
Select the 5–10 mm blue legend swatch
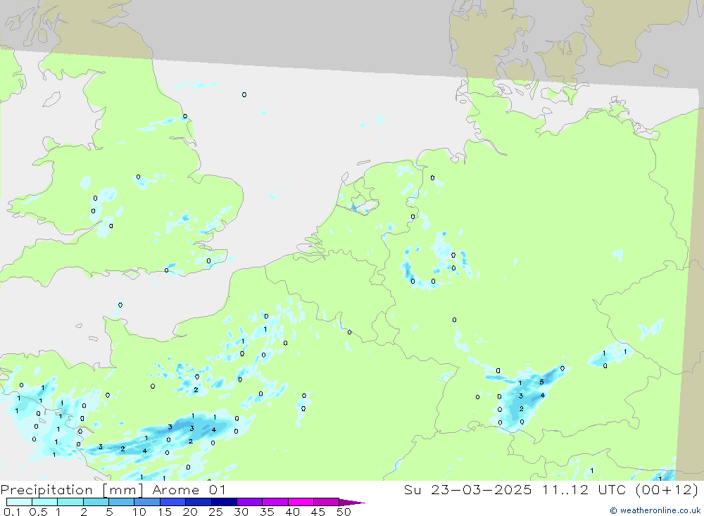tap(122, 502)
